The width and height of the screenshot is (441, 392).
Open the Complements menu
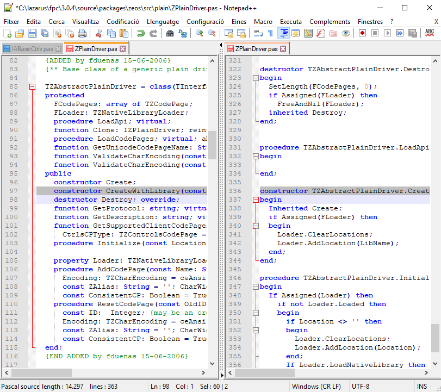pos(330,22)
